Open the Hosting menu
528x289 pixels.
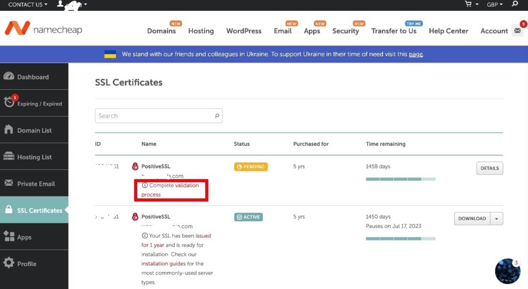(x=201, y=30)
